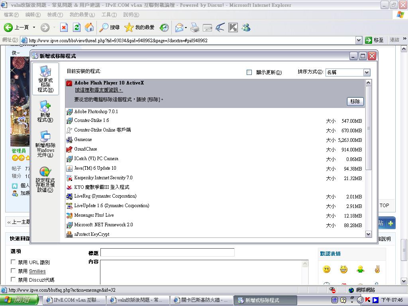Click the Kaspersky K toolbar icon
Screen dimensions: 408x306
(233, 27)
